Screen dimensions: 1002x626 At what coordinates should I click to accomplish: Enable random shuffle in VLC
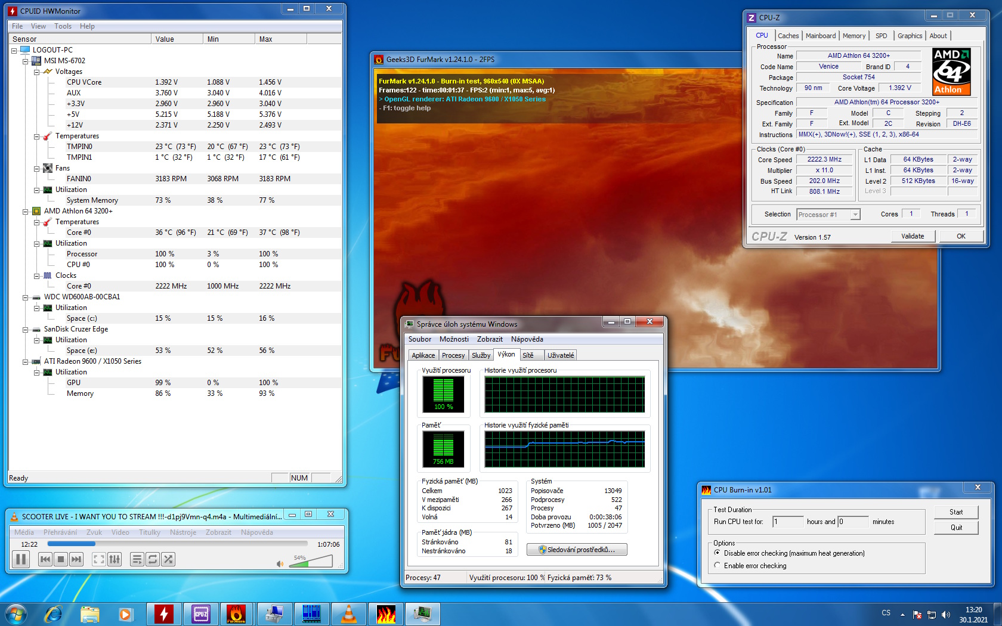tap(168, 559)
